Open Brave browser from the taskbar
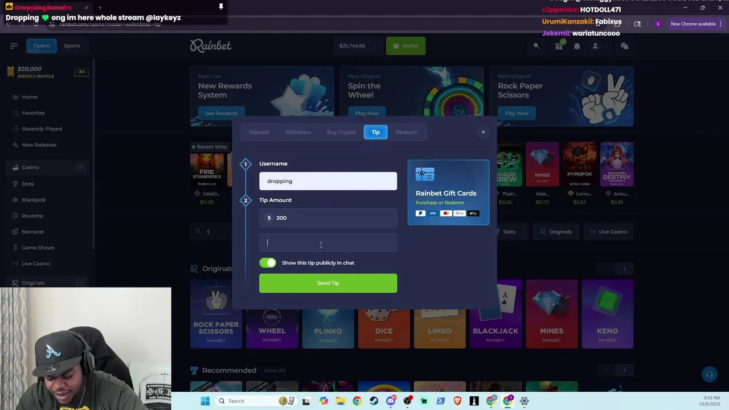This screenshot has height=410, width=729. click(457, 401)
